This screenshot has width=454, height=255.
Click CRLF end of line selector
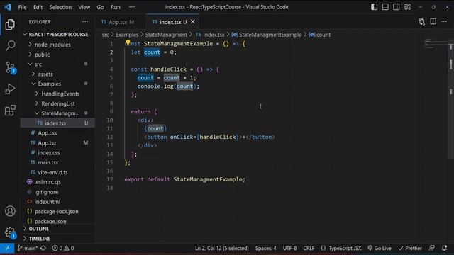[309, 248]
